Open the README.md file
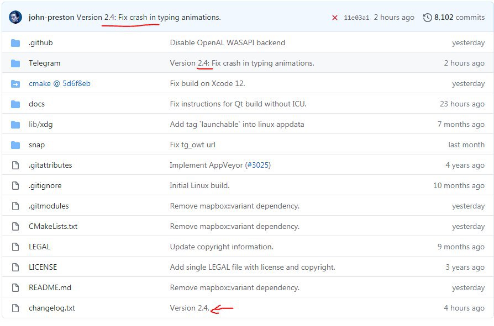Viewport: 494px width, 326px height. (x=50, y=288)
